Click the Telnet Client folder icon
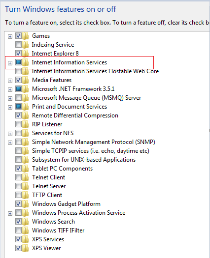This screenshot has height=258, width=210. pyautogui.click(x=26, y=177)
